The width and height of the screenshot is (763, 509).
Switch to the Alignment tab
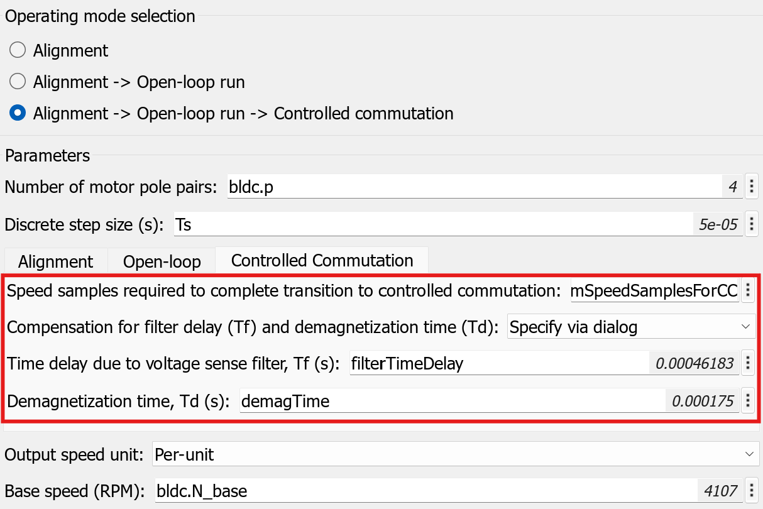coord(55,261)
